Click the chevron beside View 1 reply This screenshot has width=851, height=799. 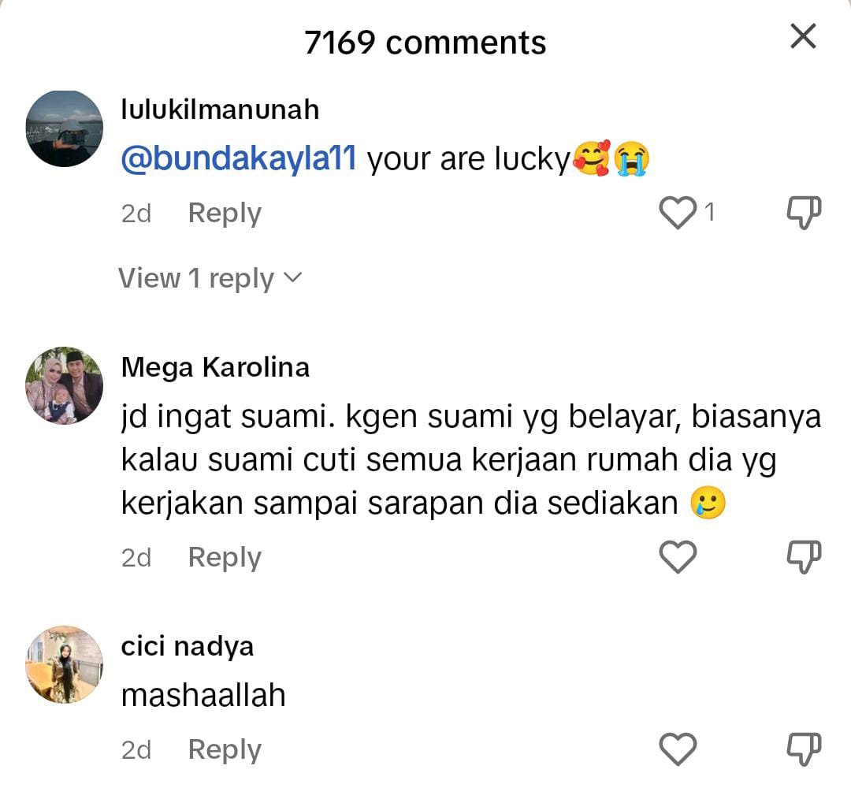click(x=292, y=278)
